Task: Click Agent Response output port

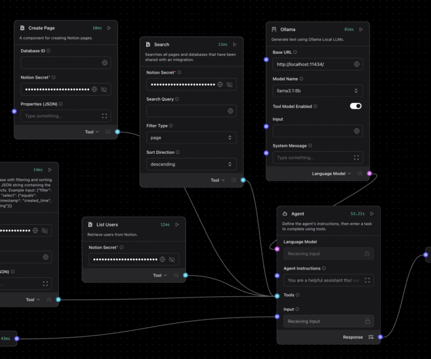Action: coord(380,337)
